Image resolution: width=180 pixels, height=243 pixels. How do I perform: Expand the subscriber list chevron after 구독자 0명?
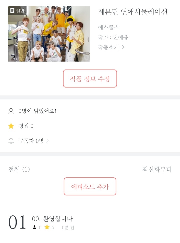(x=48, y=141)
